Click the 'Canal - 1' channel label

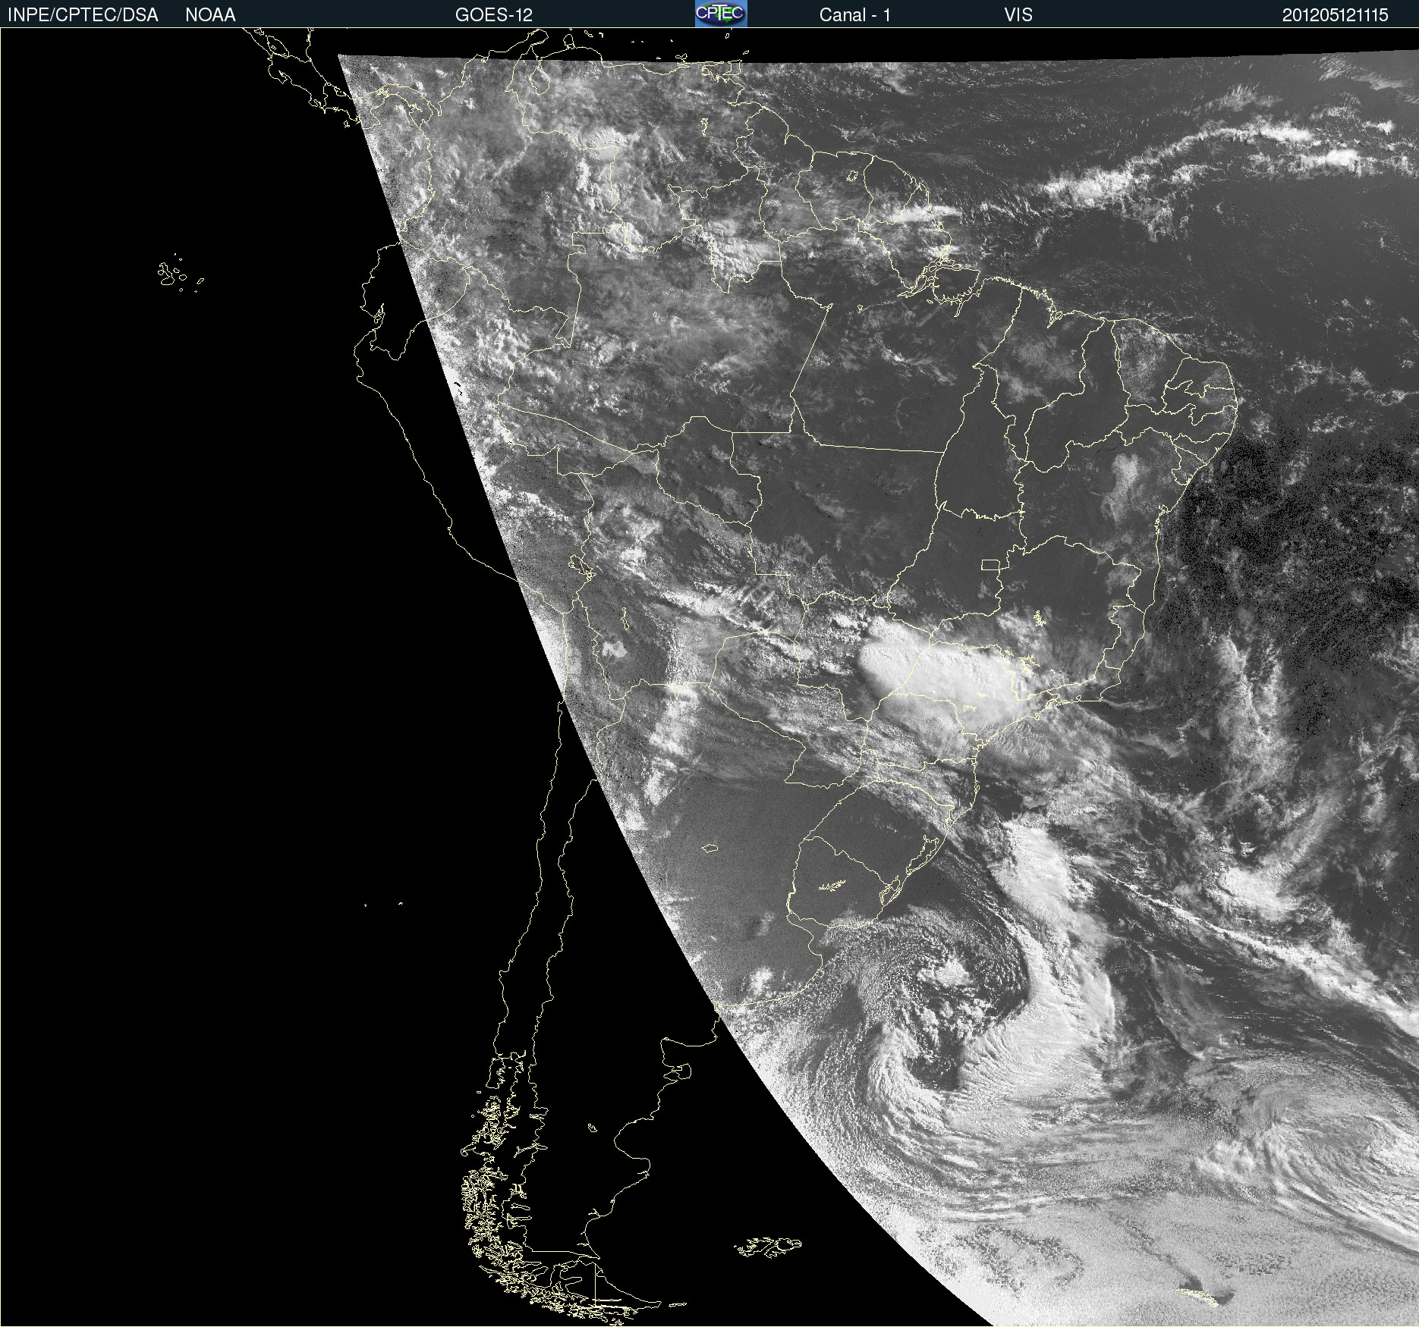[x=854, y=14]
